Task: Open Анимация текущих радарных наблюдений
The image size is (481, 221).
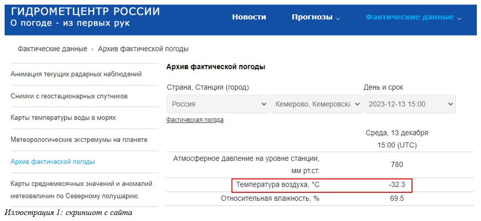Action: pyautogui.click(x=76, y=74)
